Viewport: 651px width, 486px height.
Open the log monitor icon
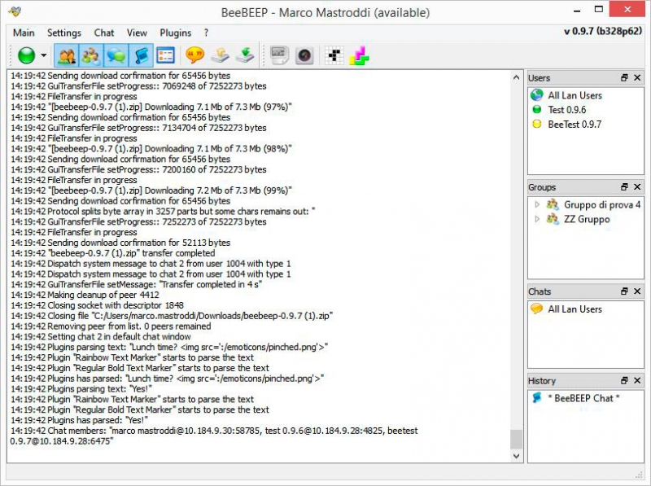(278, 55)
